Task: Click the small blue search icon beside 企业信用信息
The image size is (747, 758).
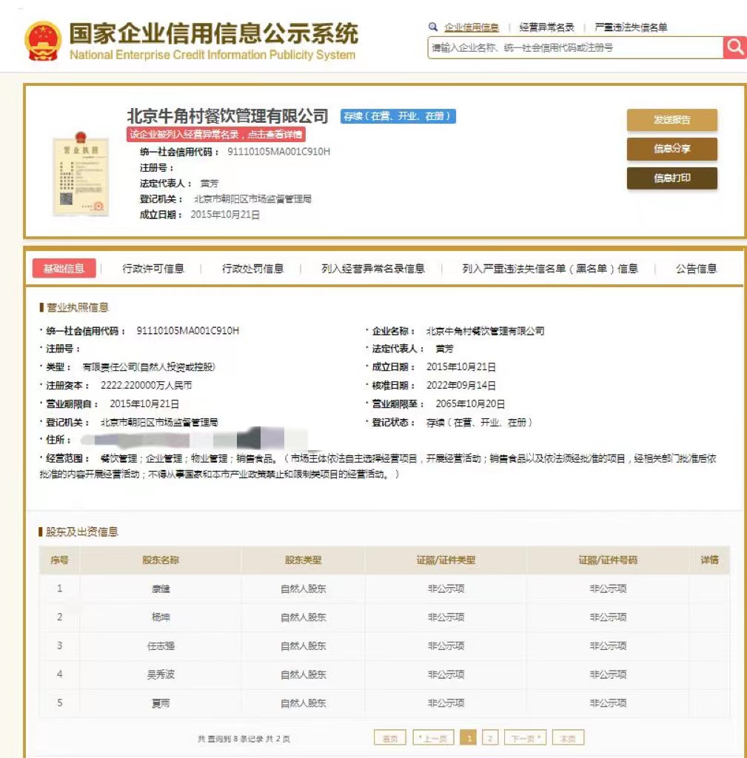Action: coord(433,27)
